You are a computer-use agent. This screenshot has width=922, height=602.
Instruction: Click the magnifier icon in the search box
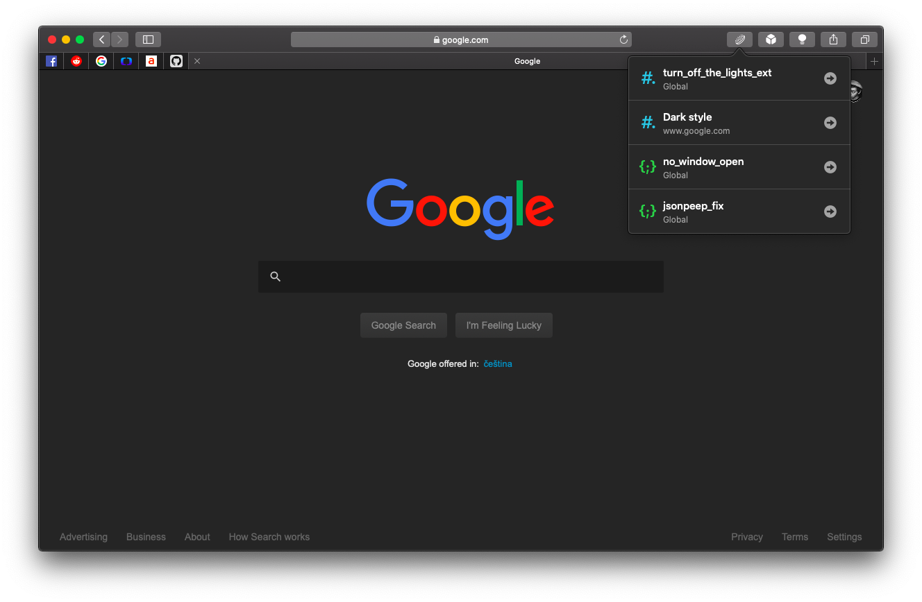click(x=275, y=277)
